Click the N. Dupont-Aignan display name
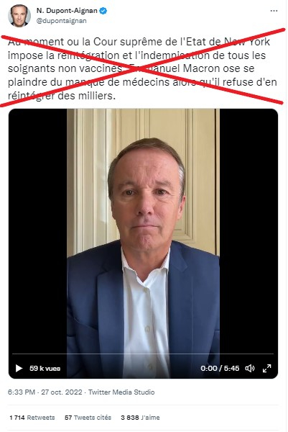This screenshot has width=288, height=432. (x=67, y=11)
